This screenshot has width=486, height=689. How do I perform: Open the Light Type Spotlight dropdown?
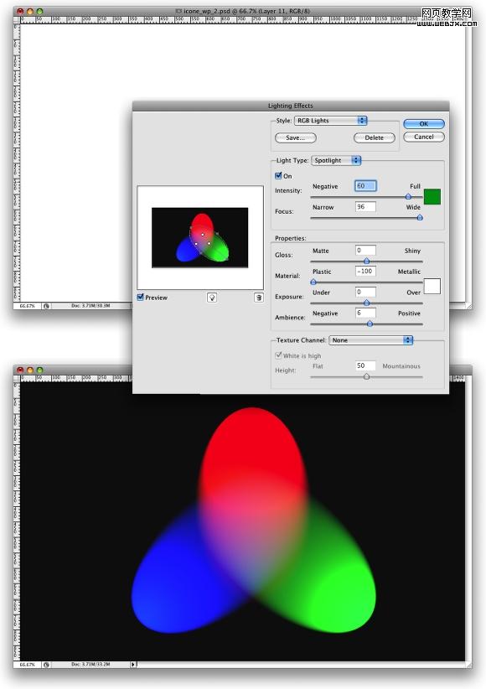click(x=336, y=160)
